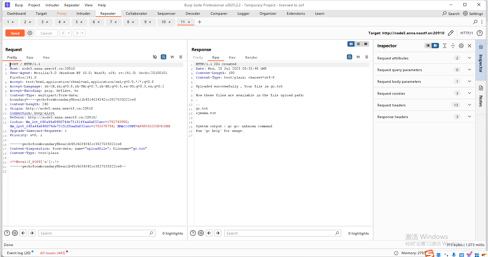Screen dimensions: 488x257
Task: Toggle Request show newlines \n
Action: point(172,57)
